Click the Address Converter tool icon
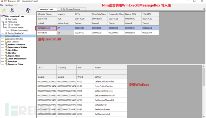The image size is (206, 118). click(6, 45)
